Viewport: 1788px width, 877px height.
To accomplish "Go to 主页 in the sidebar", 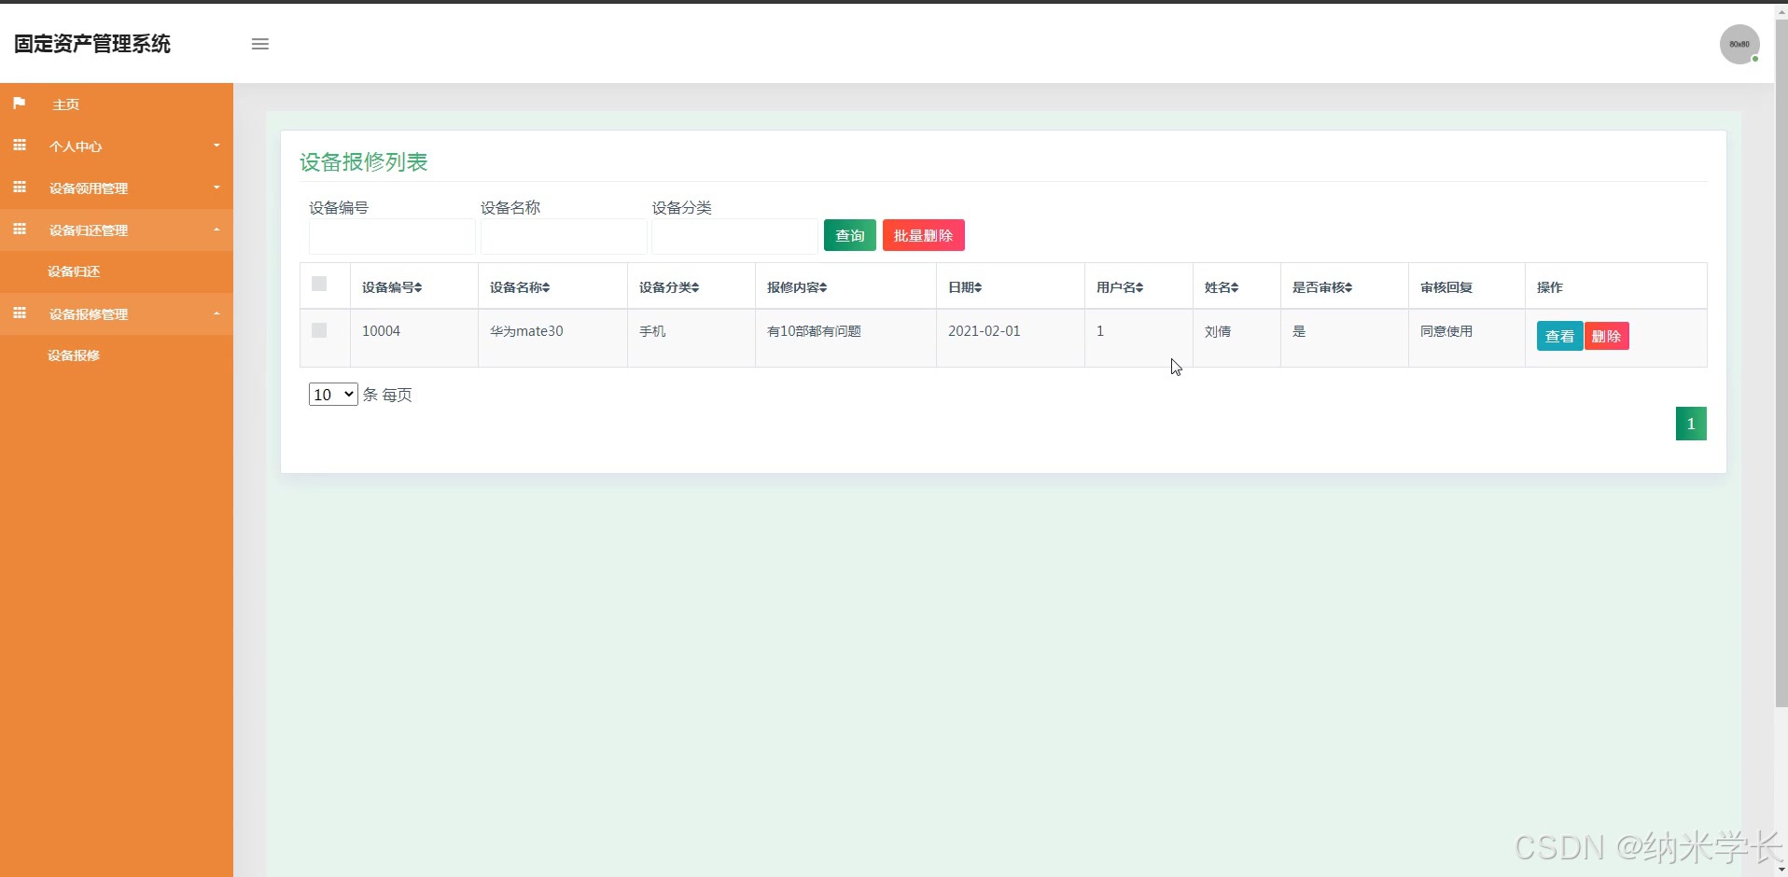I will 117,104.
